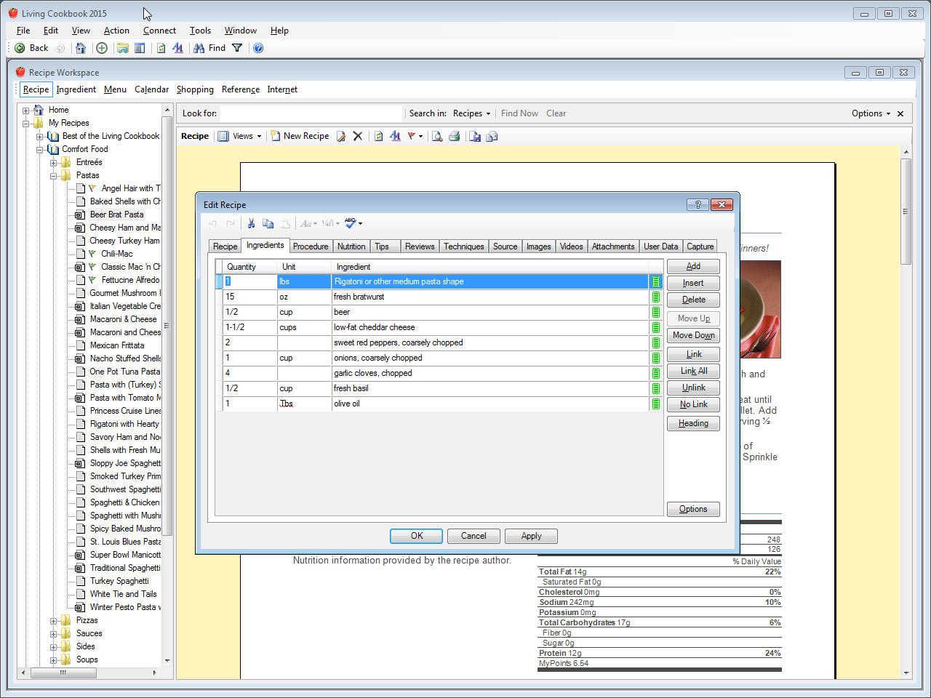This screenshot has width=931, height=698.
Task: Click open folder icon in main toolbar
Action: coord(123,48)
